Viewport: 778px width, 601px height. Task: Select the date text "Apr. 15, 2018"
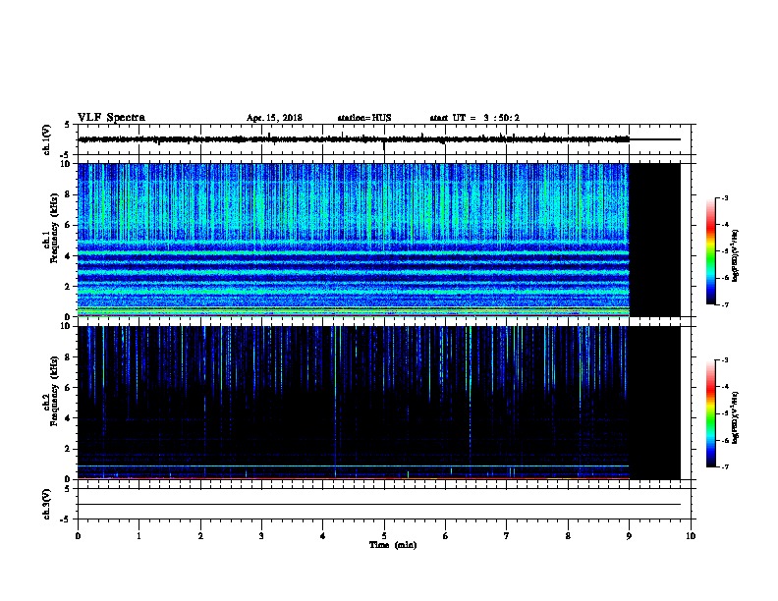(274, 118)
